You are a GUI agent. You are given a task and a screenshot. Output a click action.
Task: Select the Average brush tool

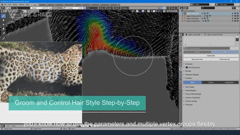[3, 24]
